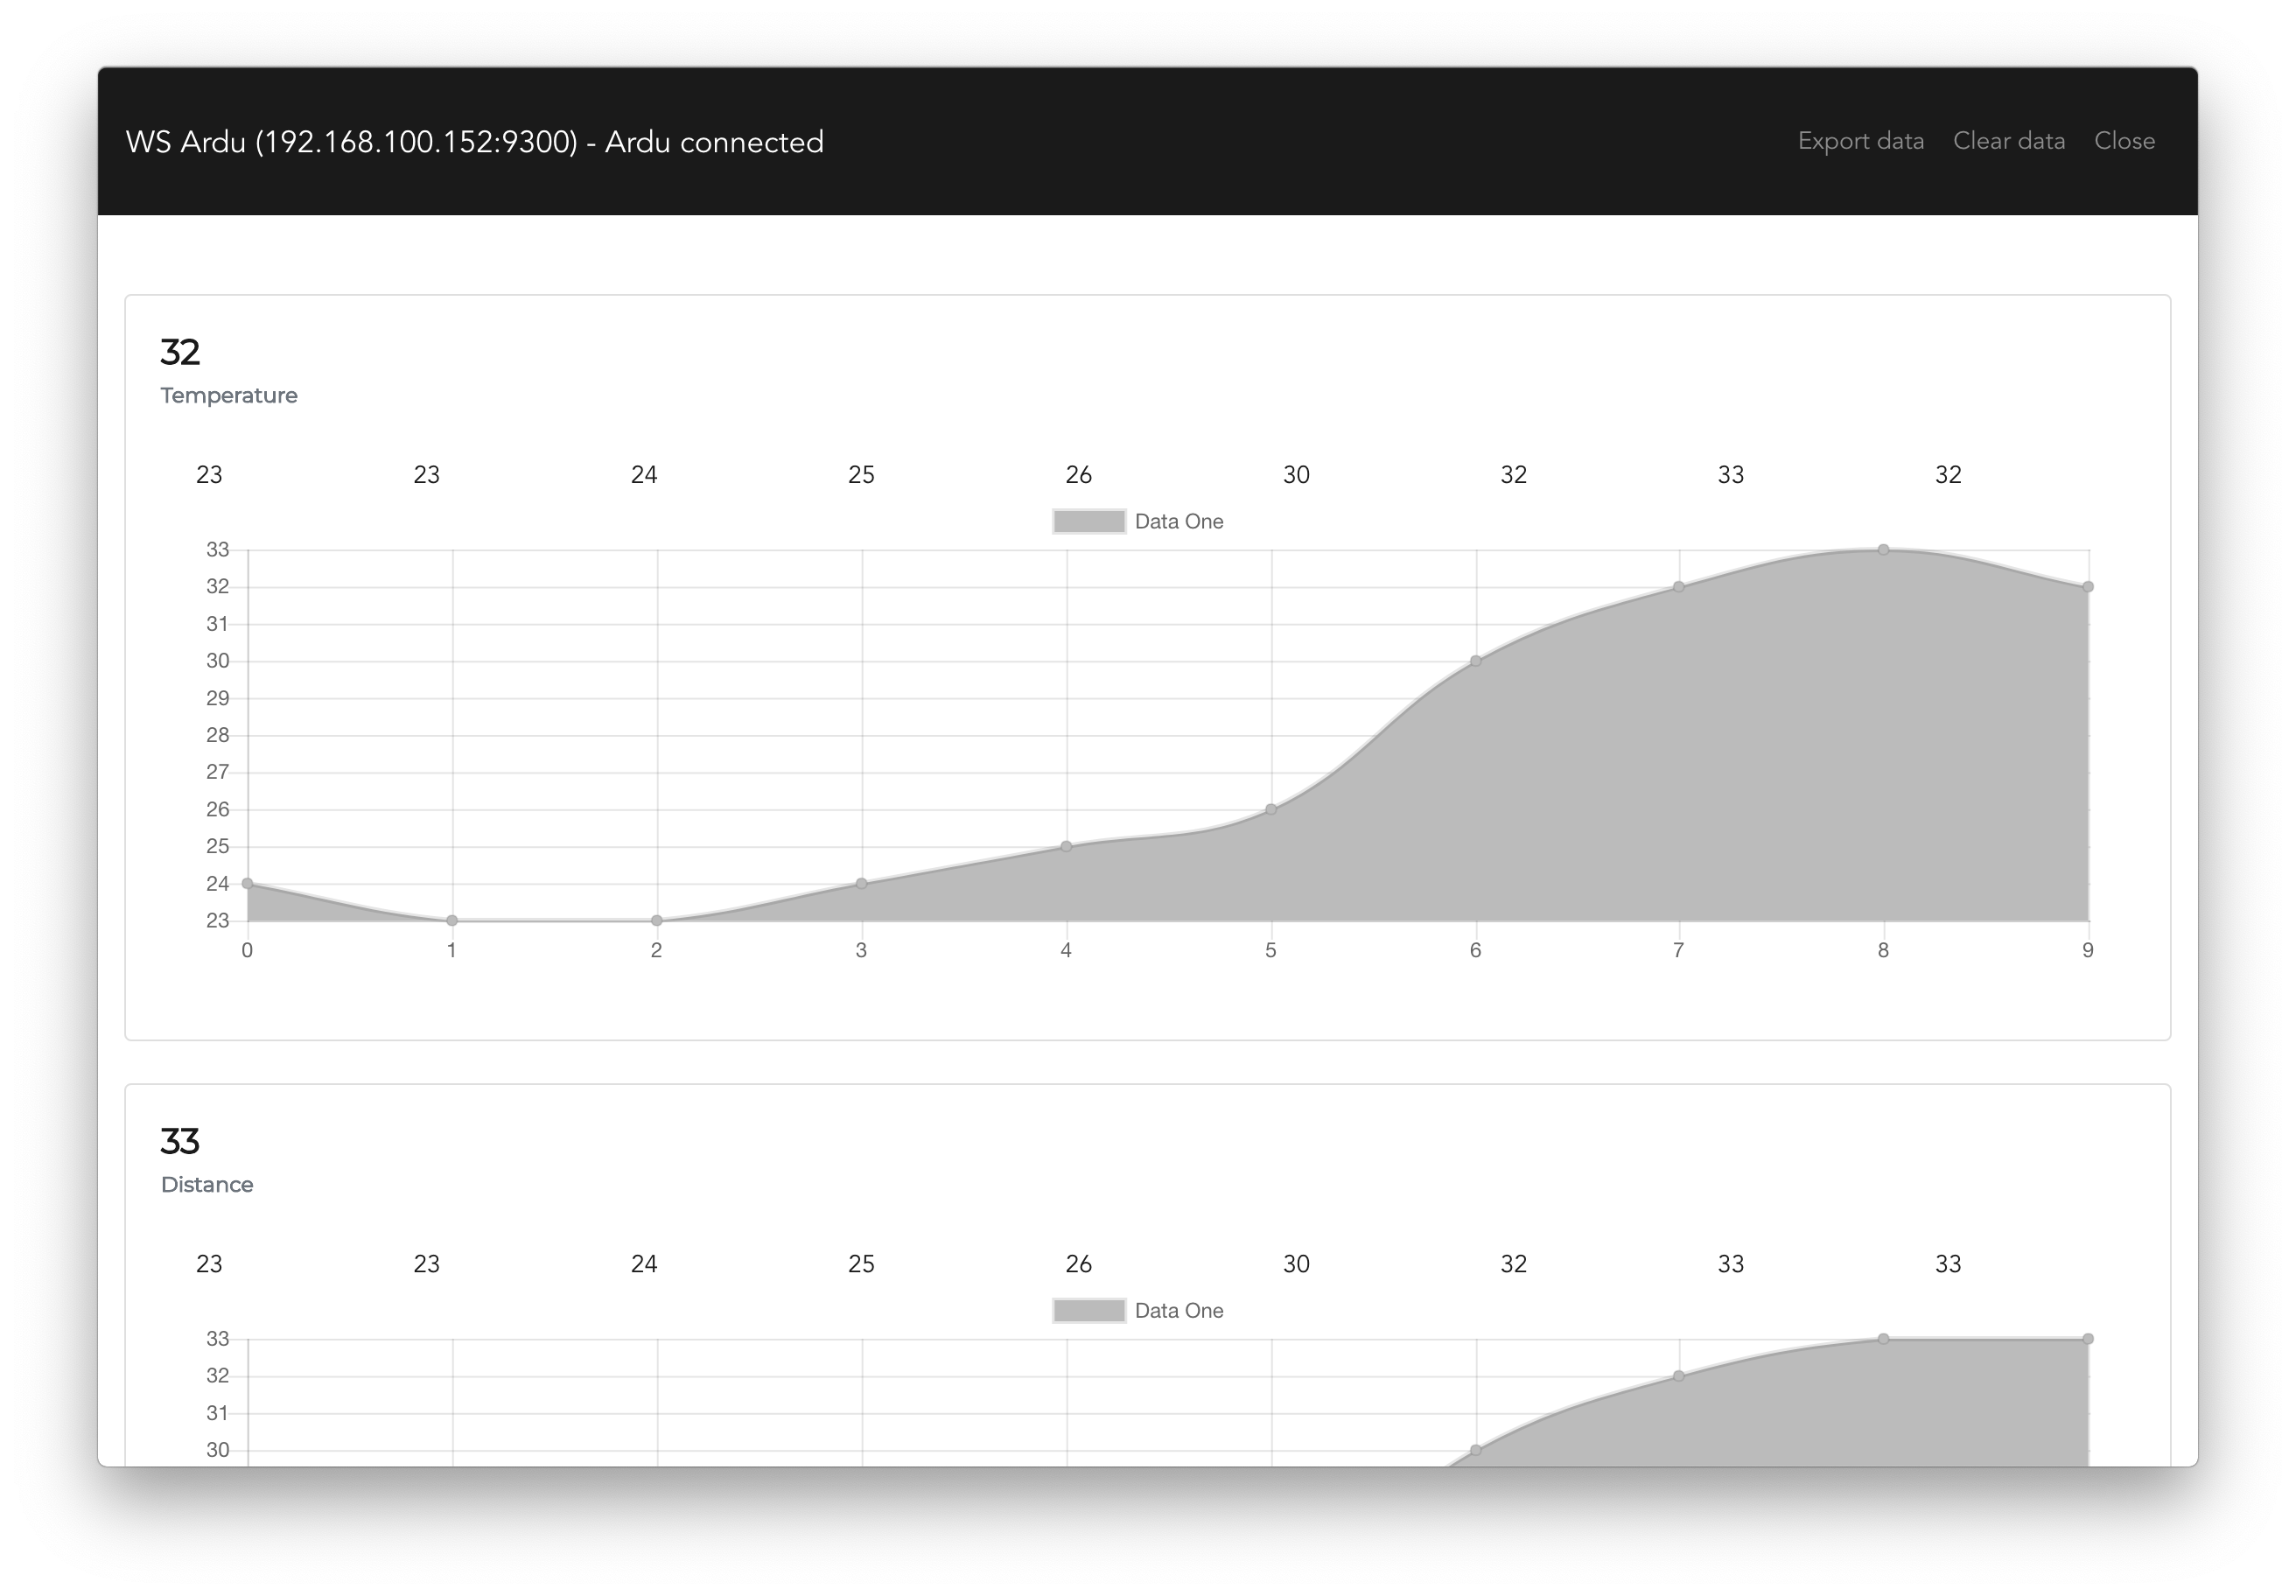Viewport: 2296px width, 1596px height.
Task: Click Distance legend gray color swatch
Action: pyautogui.click(x=1089, y=1311)
